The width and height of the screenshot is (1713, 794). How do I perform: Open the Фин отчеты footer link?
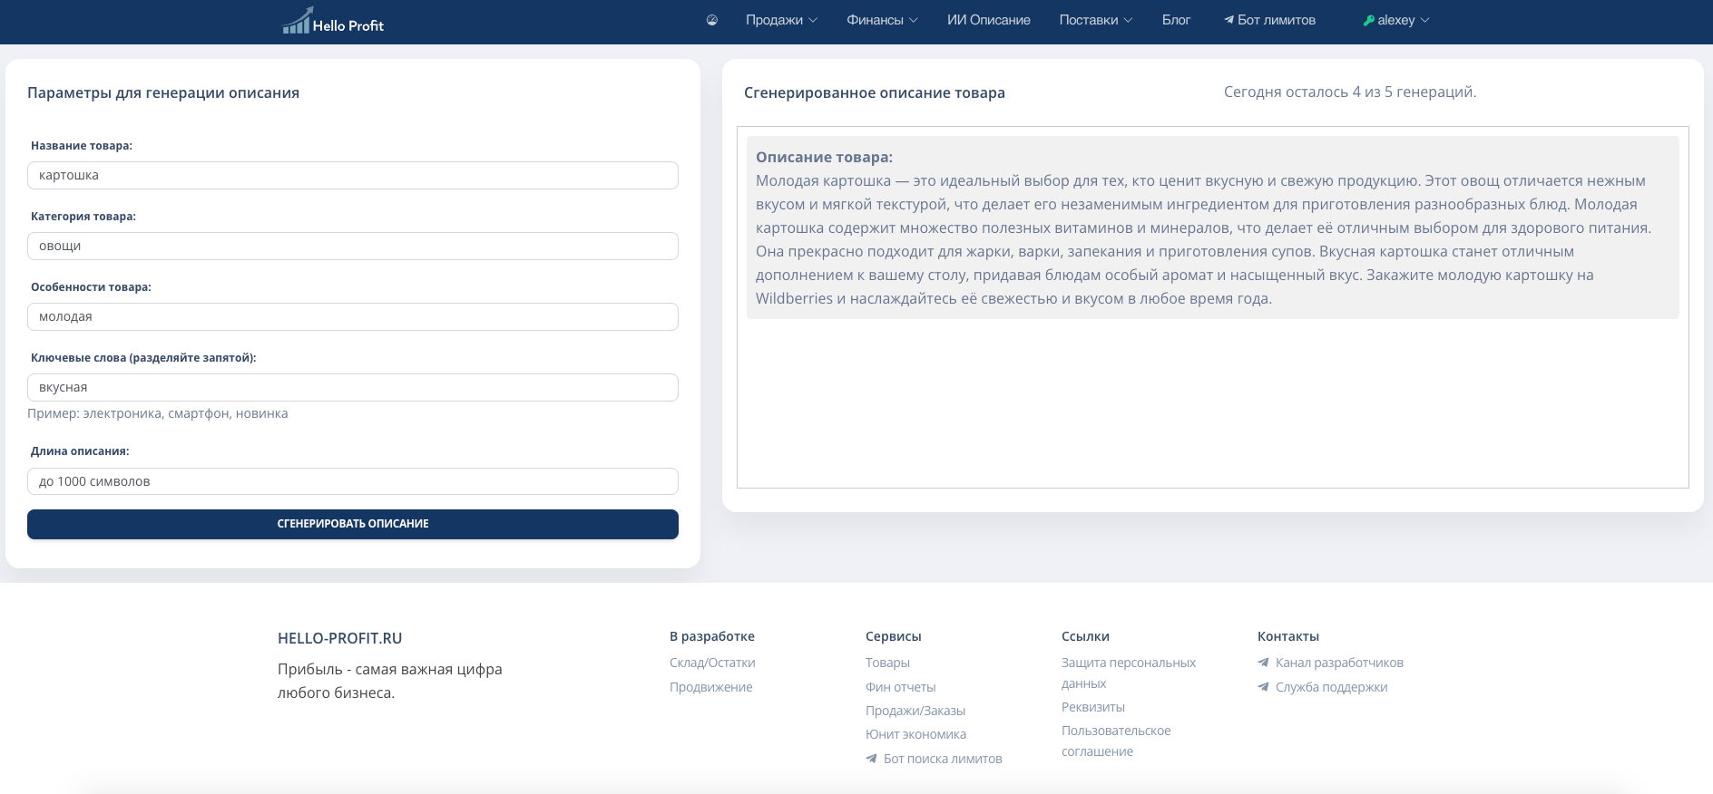point(900,687)
